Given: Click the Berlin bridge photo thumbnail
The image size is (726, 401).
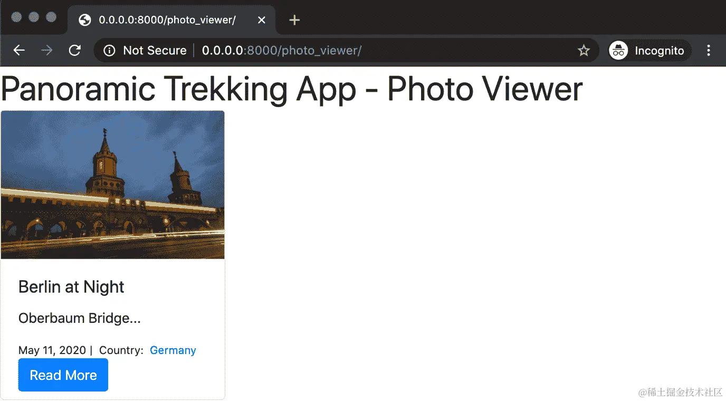Looking at the screenshot, I should click(x=113, y=185).
